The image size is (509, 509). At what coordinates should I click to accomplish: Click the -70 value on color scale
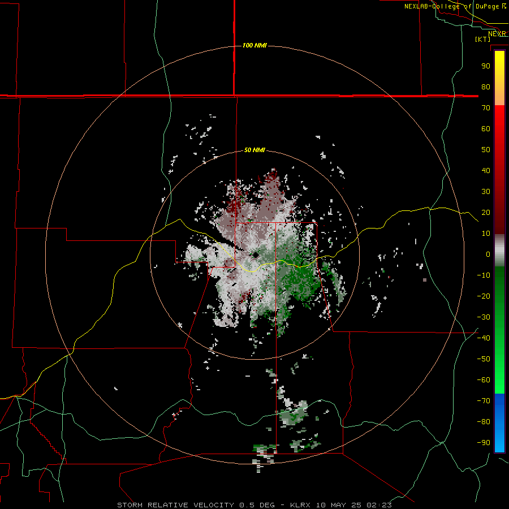pos(484,400)
